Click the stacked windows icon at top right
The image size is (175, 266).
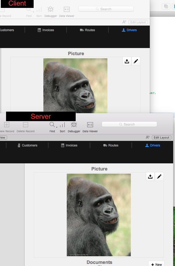166,6
